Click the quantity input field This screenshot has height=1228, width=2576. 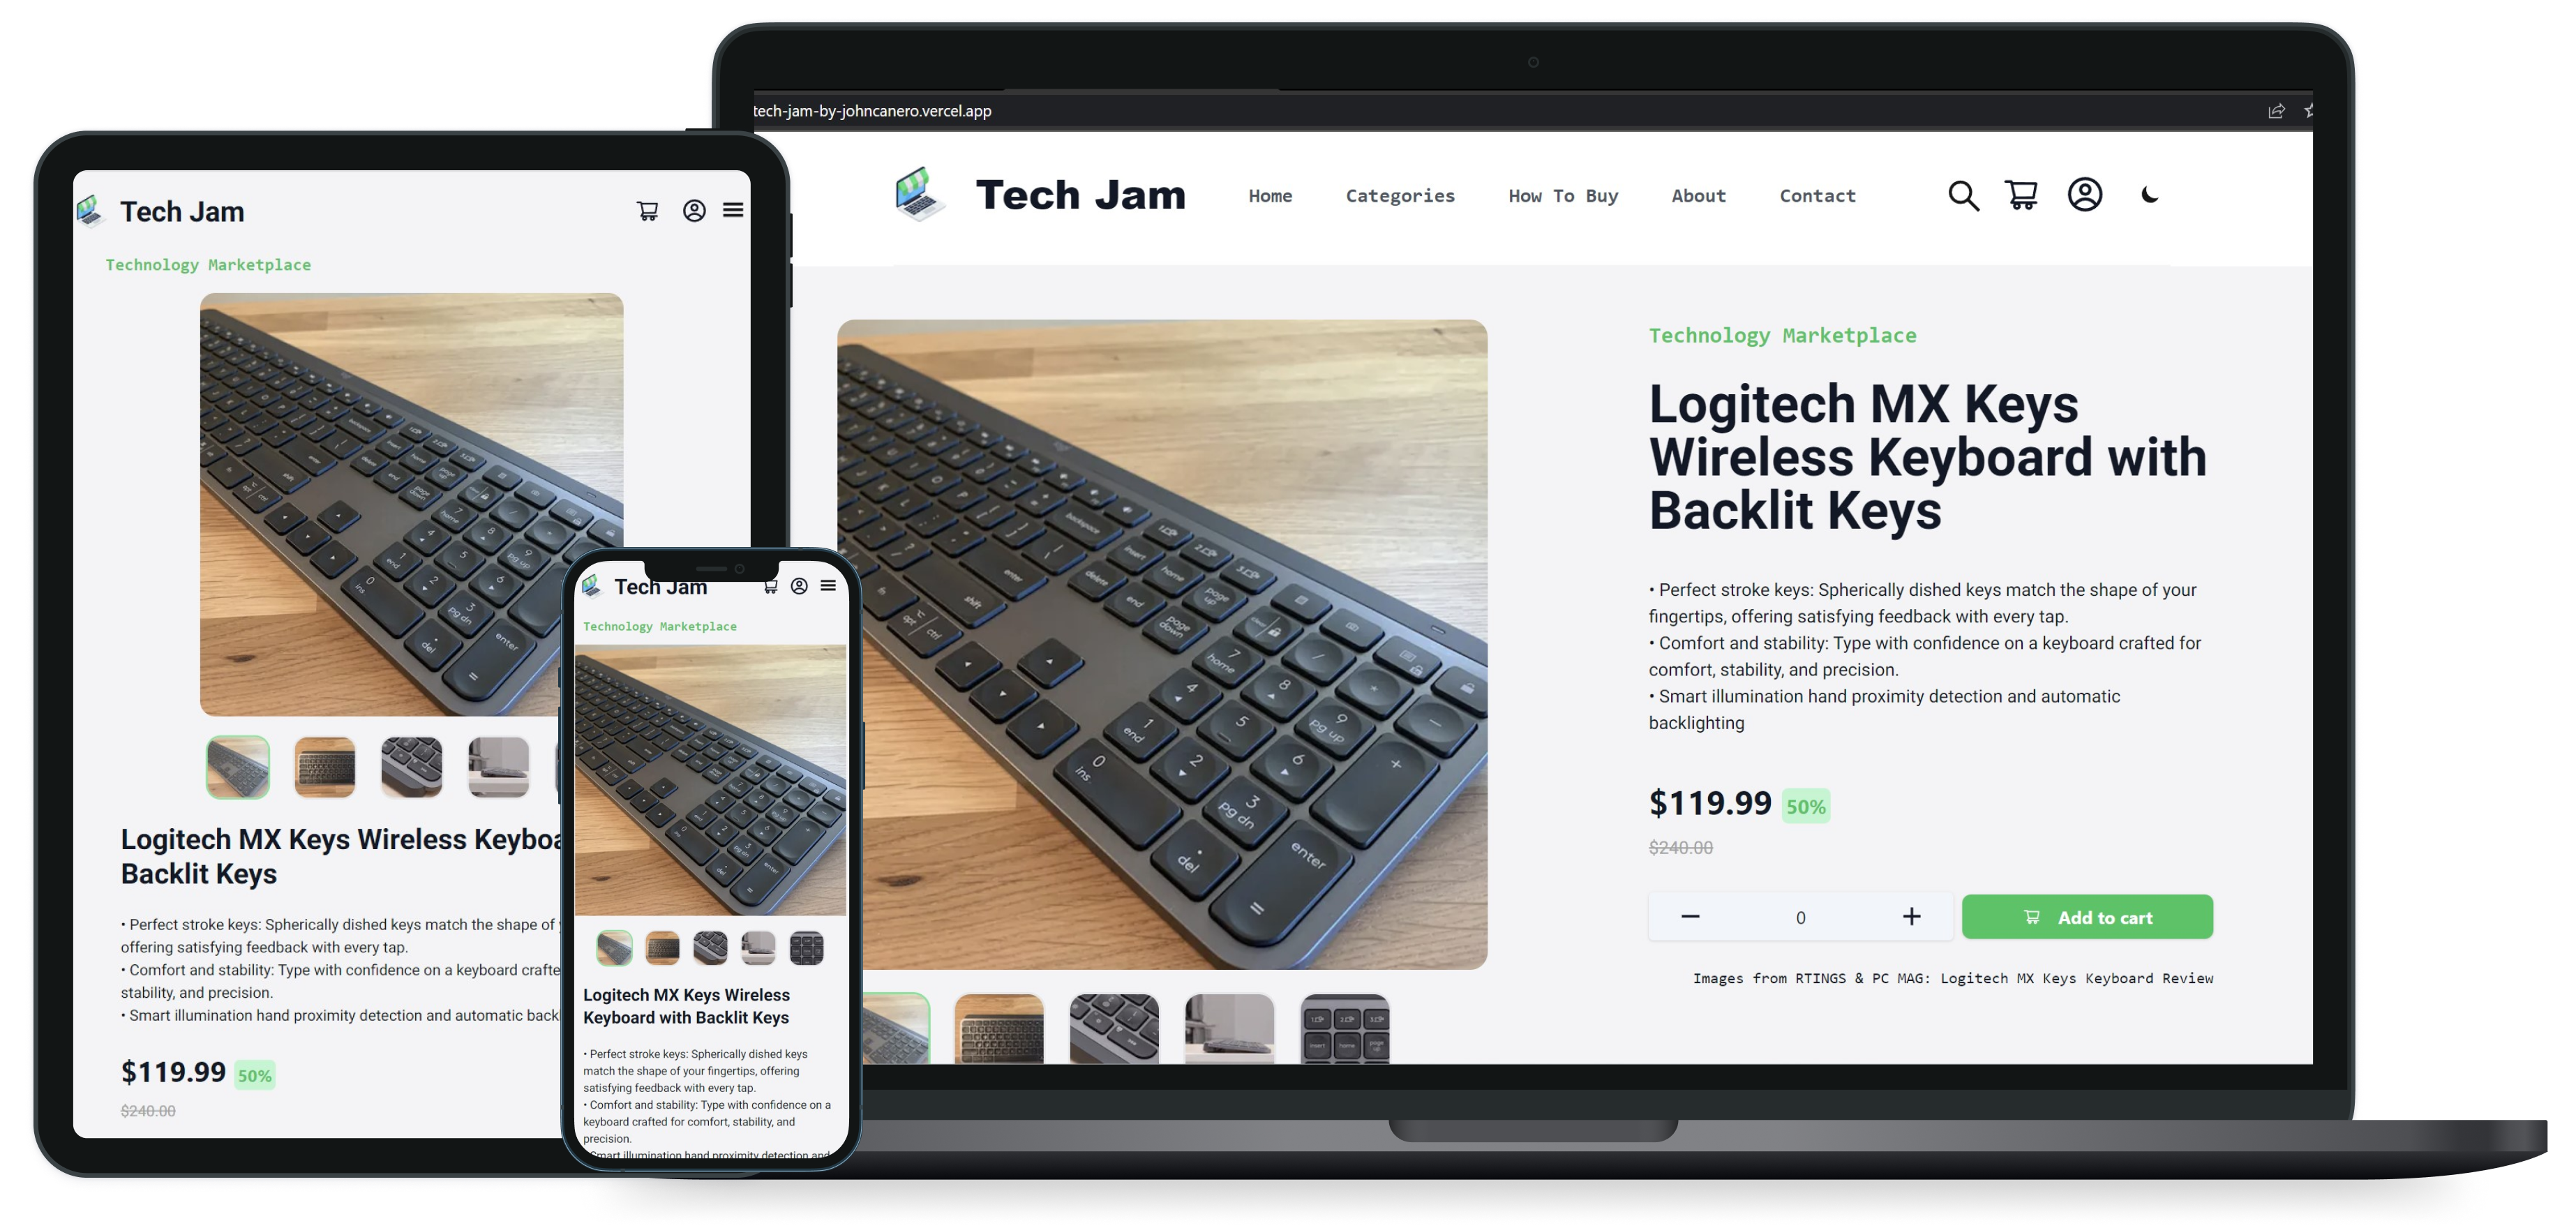click(1797, 915)
